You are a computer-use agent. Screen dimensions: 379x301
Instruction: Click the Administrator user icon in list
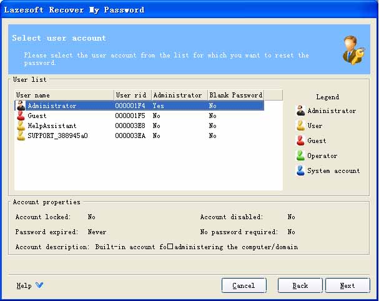click(21, 106)
